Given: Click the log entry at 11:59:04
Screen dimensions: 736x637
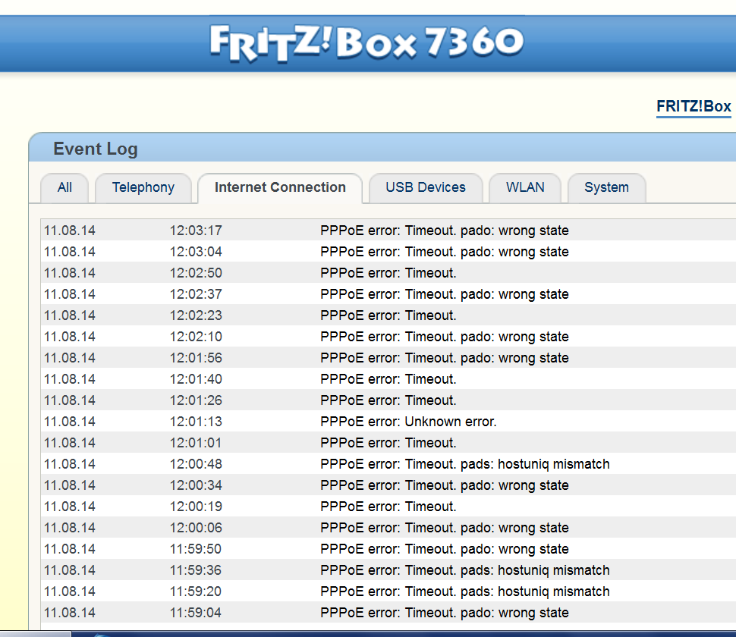Looking at the screenshot, I should coord(444,613).
